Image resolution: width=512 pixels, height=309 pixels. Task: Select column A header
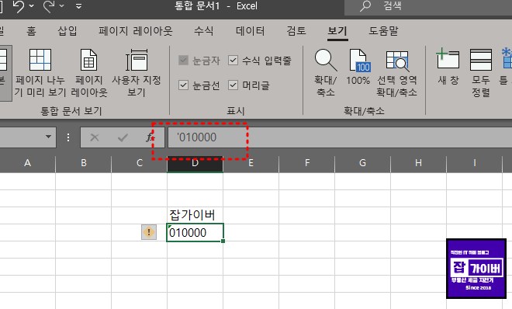(27, 163)
